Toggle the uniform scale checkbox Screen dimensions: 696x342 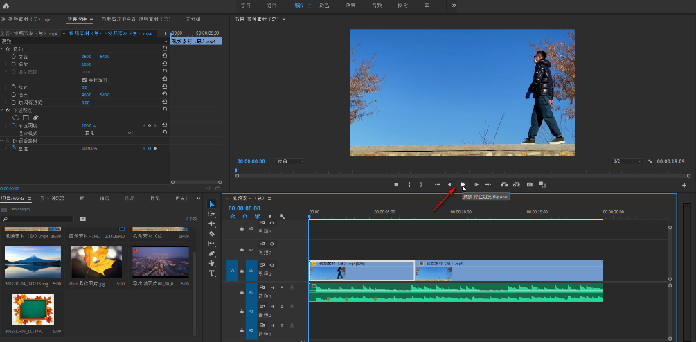pos(84,80)
